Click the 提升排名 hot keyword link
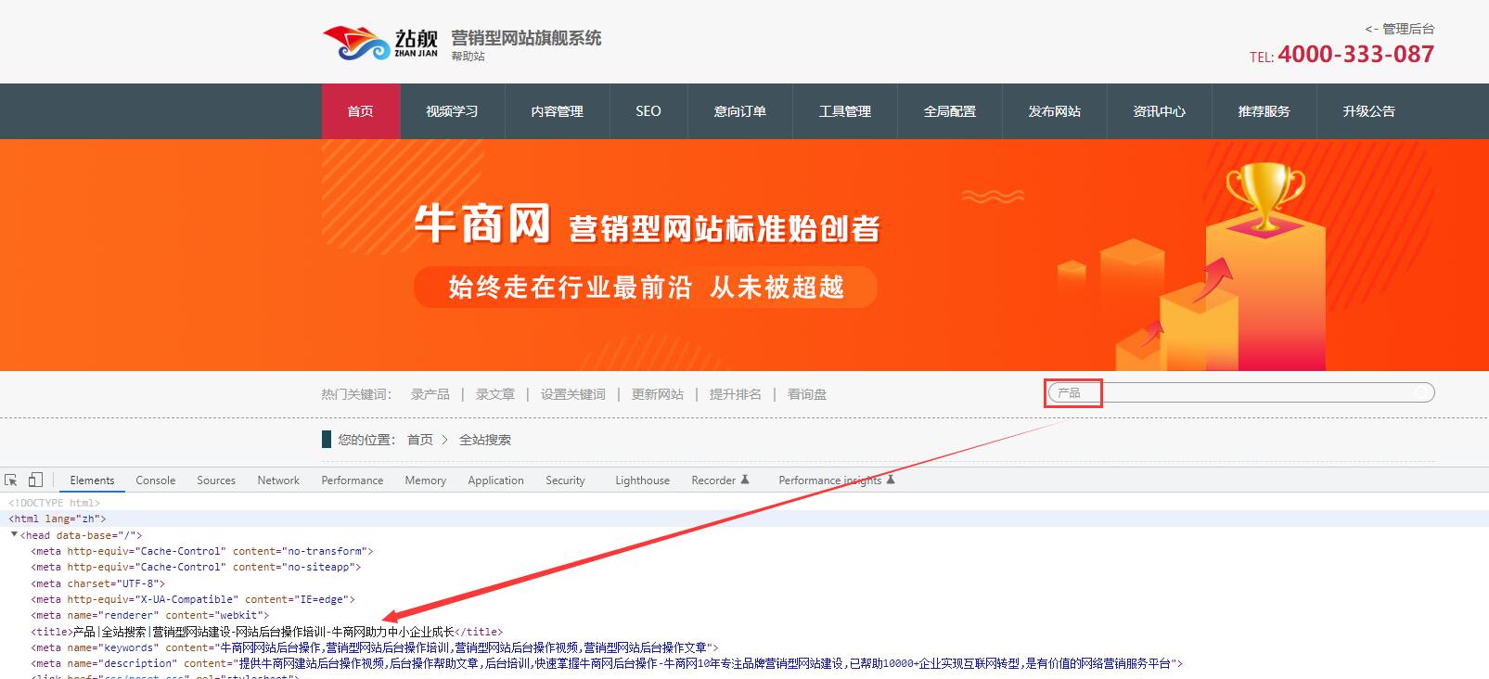Screen dimensions: 1489x679 [x=736, y=394]
